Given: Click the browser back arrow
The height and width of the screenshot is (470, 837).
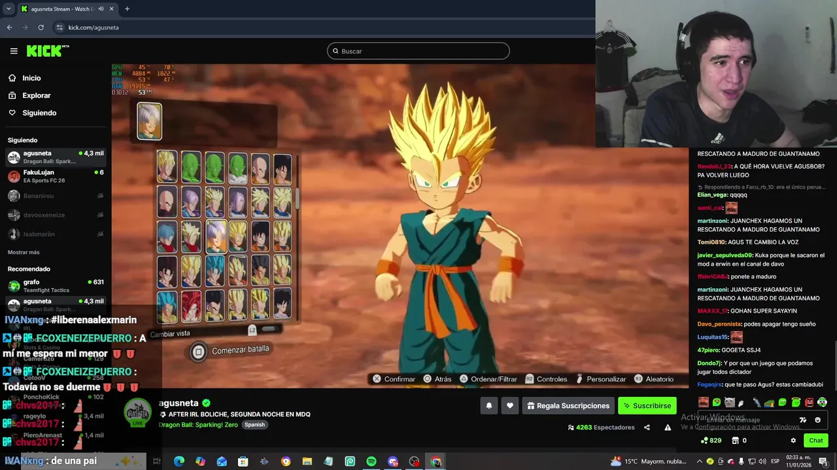Looking at the screenshot, I should tap(9, 27).
